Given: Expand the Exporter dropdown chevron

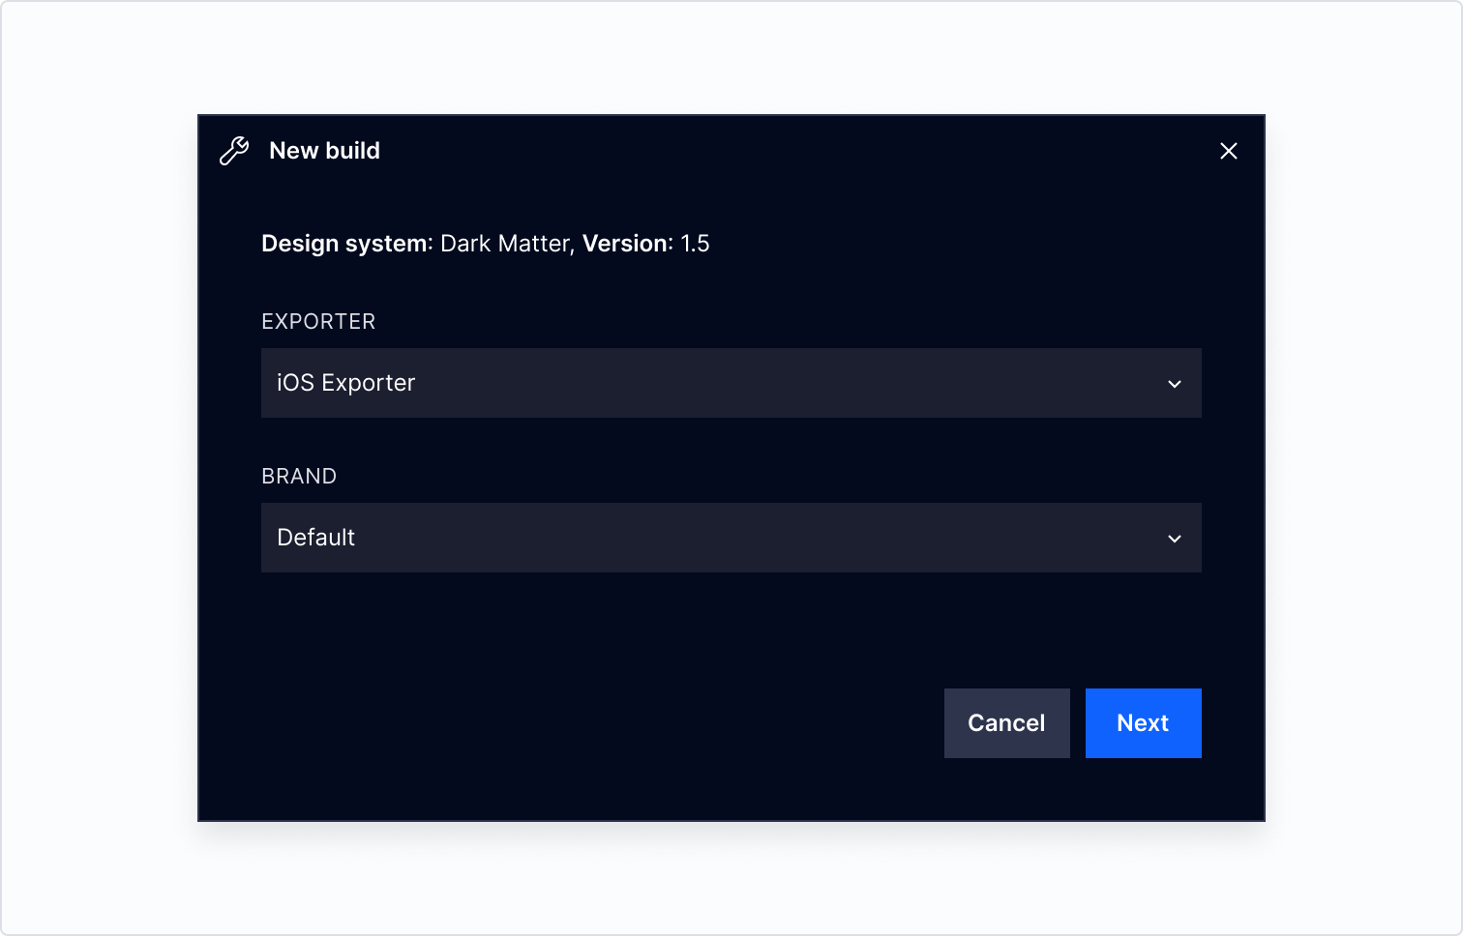Looking at the screenshot, I should tap(1174, 384).
